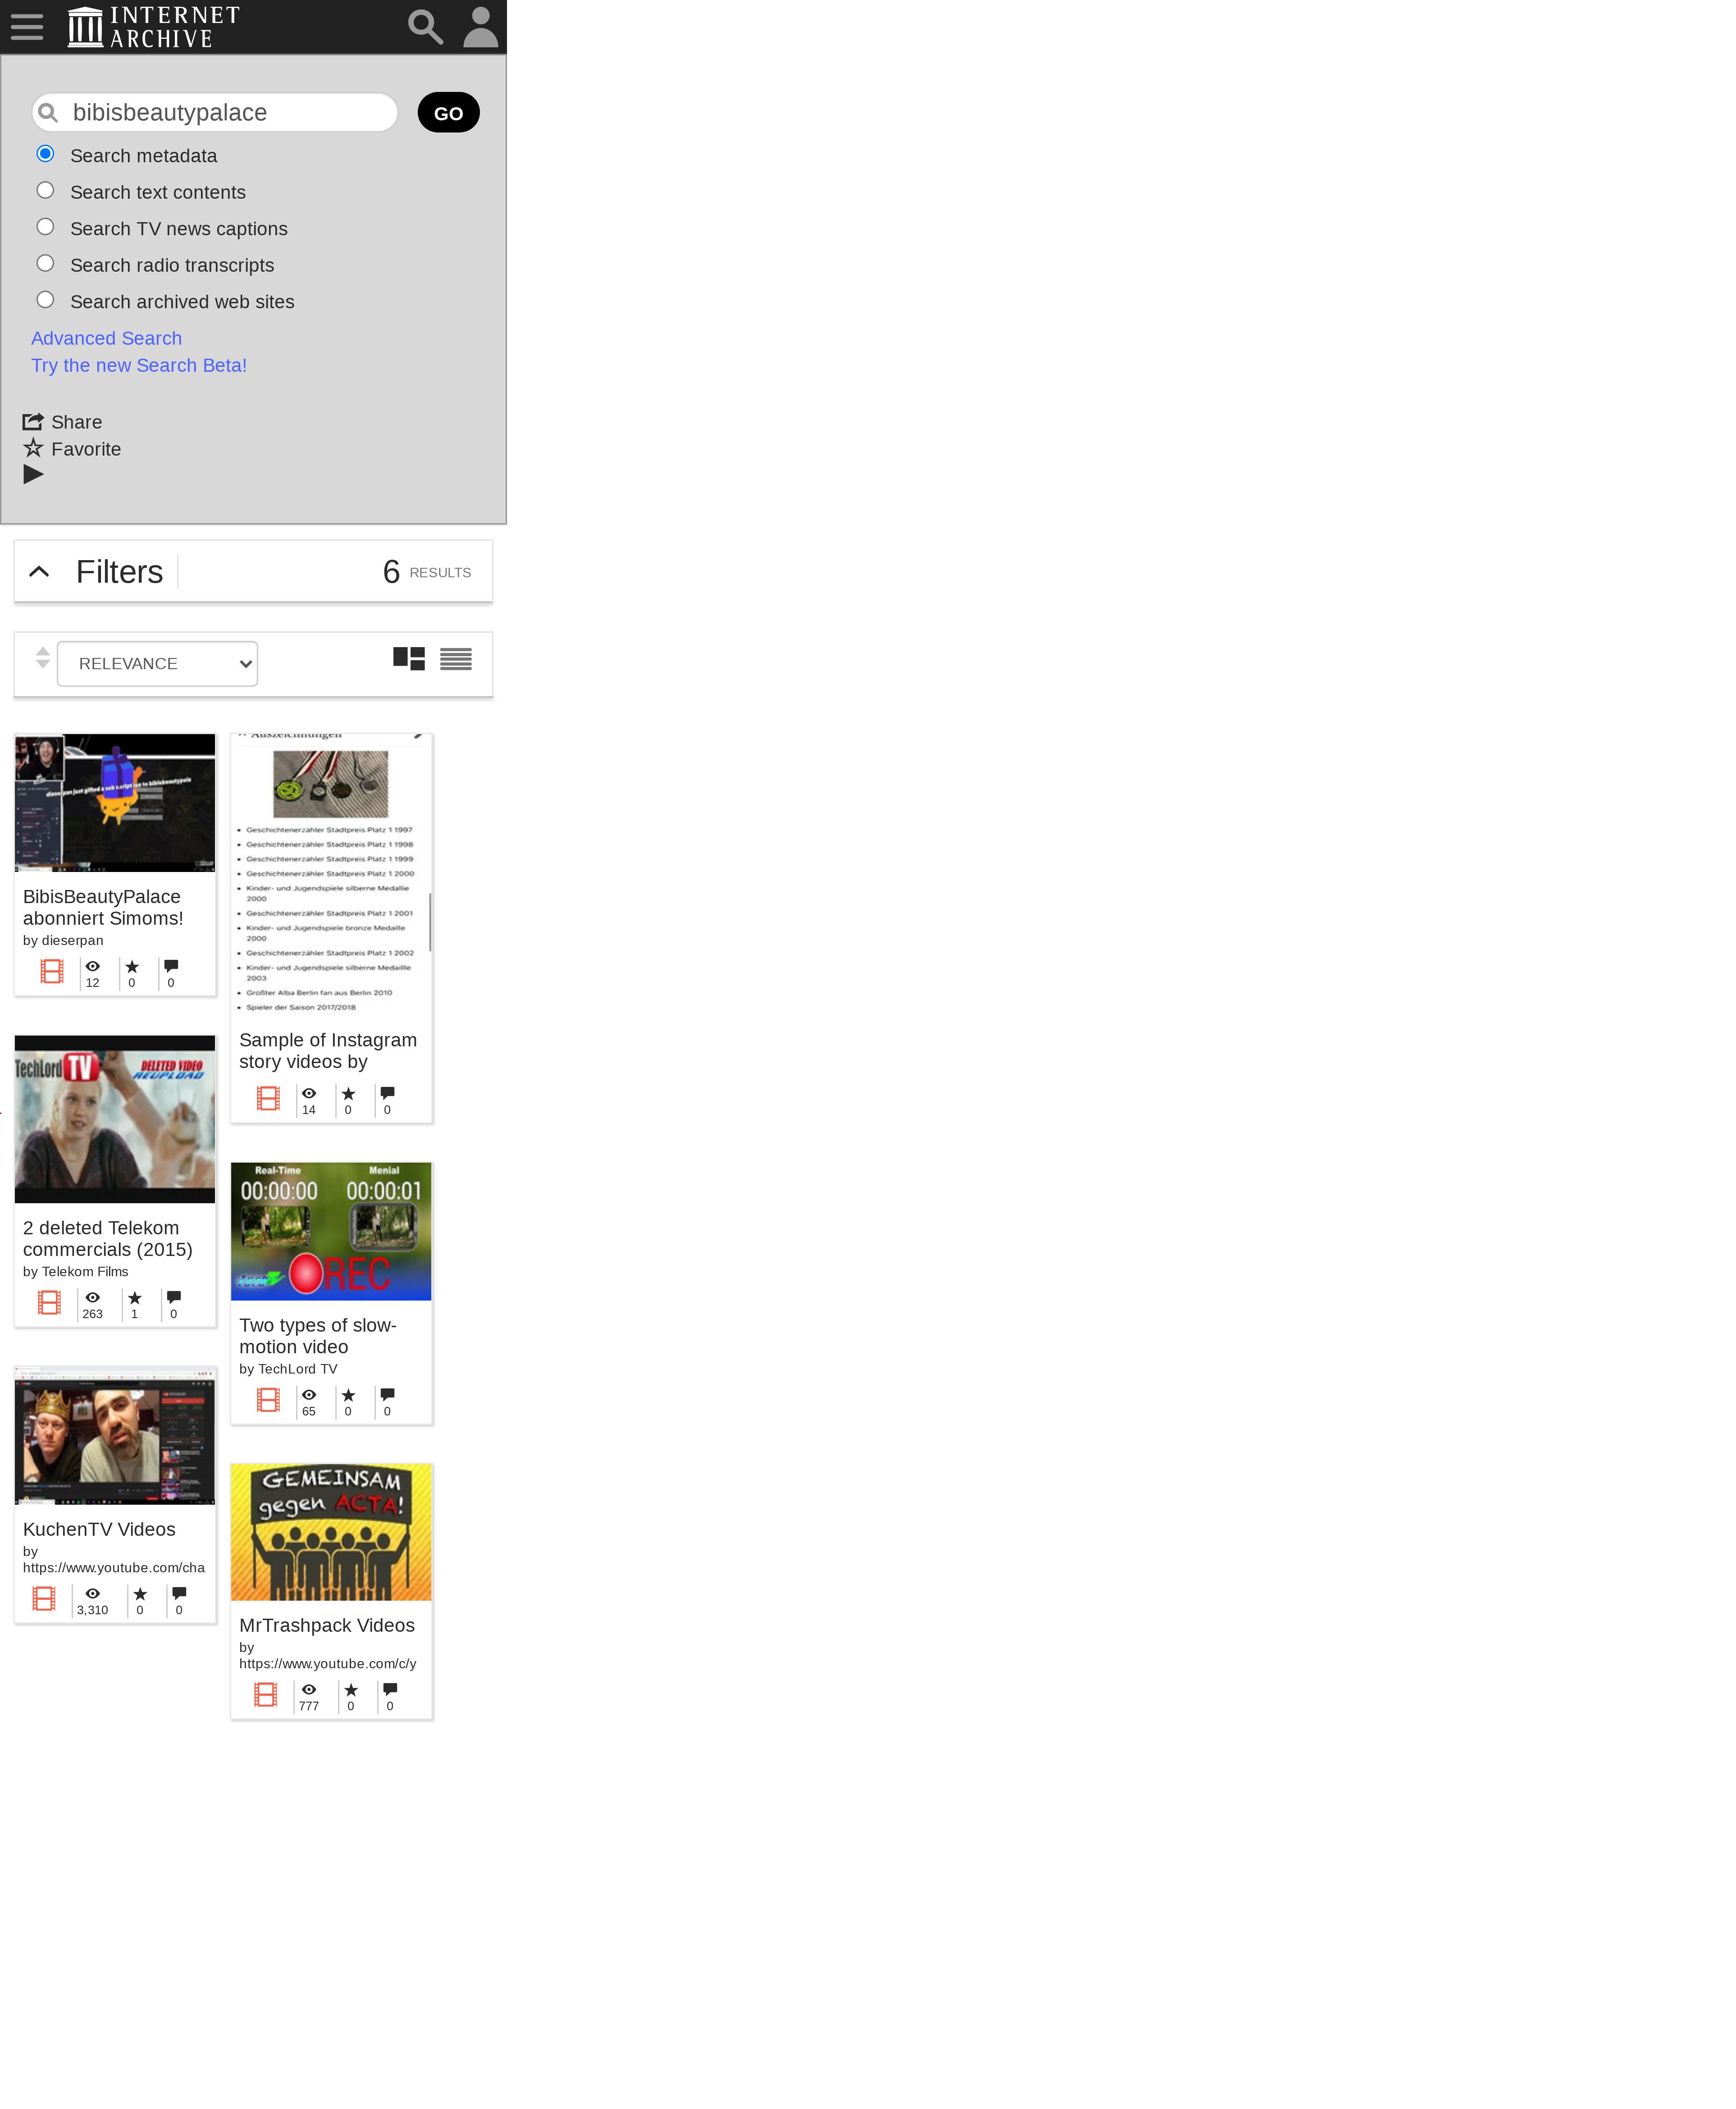Open the hamburger navigation menu
Viewport: 1736px width, 2109px height.
(x=27, y=27)
